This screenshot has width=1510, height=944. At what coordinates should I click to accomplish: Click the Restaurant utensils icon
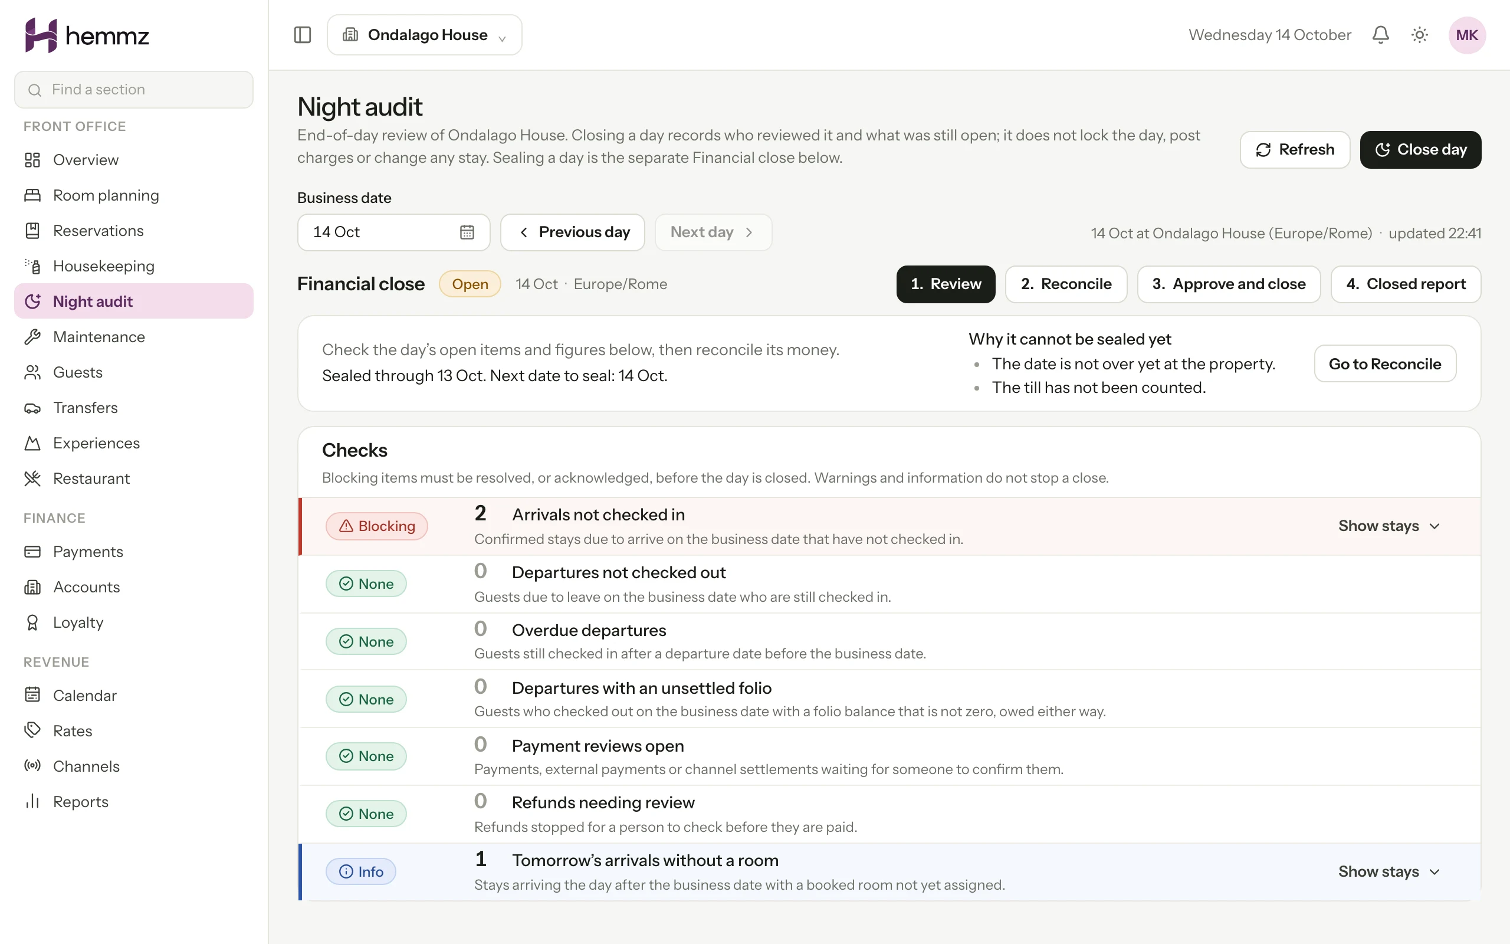pyautogui.click(x=32, y=478)
